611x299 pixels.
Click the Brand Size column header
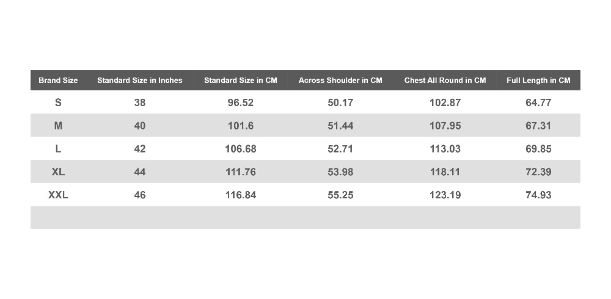click(x=58, y=80)
